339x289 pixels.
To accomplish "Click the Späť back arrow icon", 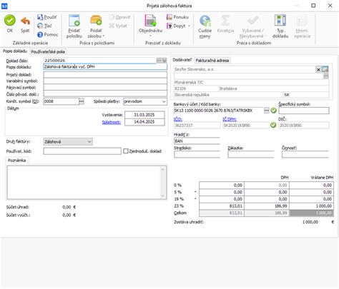I will point(25,21).
